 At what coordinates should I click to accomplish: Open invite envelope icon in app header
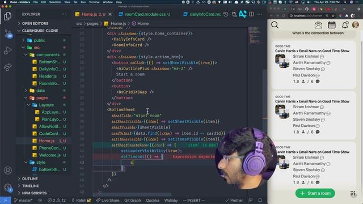point(318,25)
